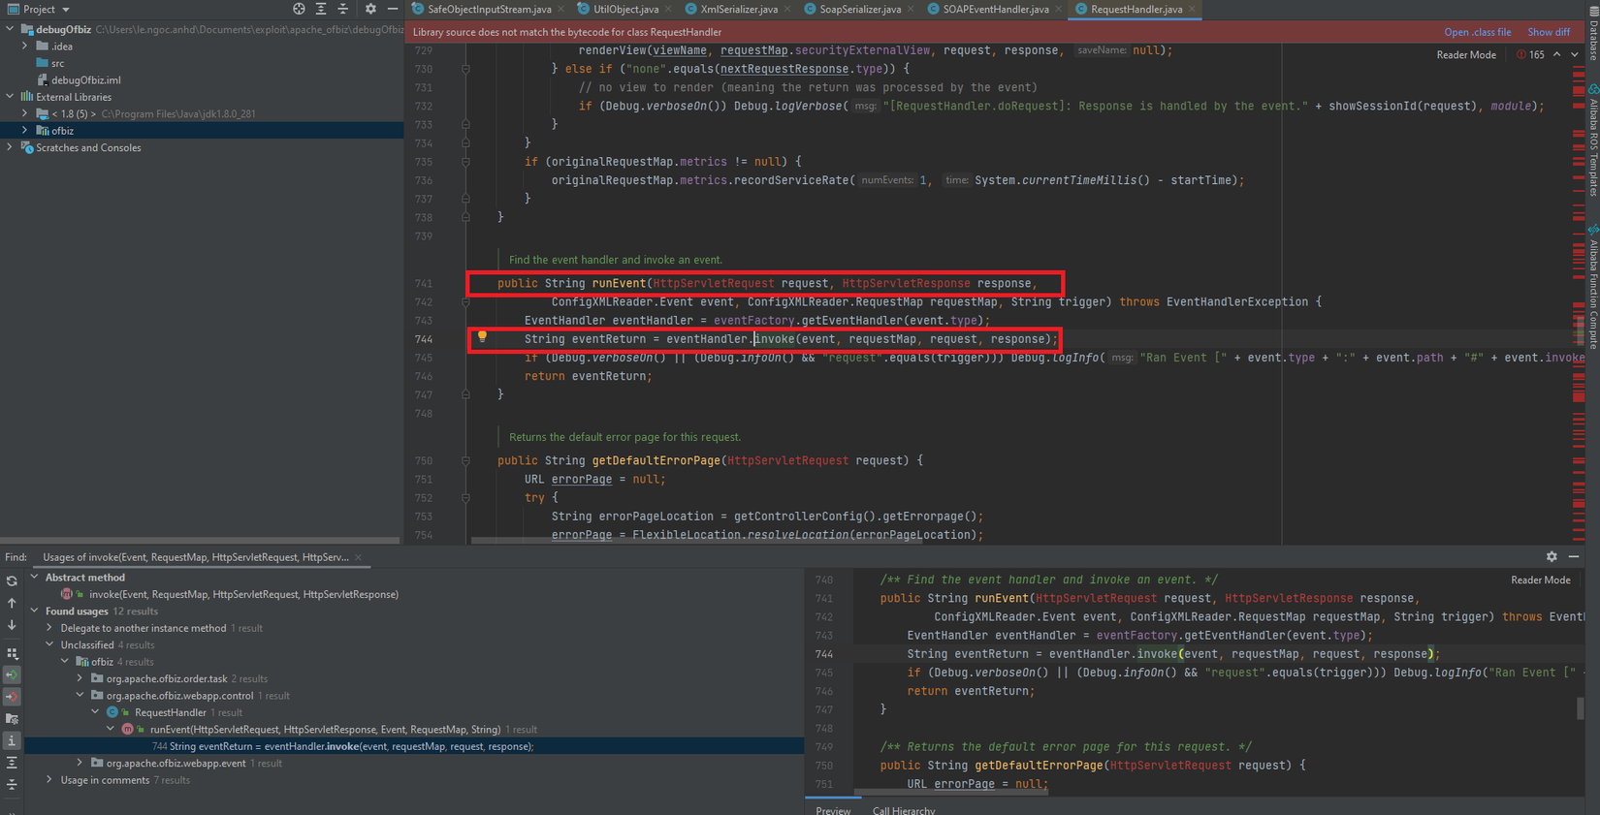
Task: Go to next occurrence with down arrow
Action: 12,625
